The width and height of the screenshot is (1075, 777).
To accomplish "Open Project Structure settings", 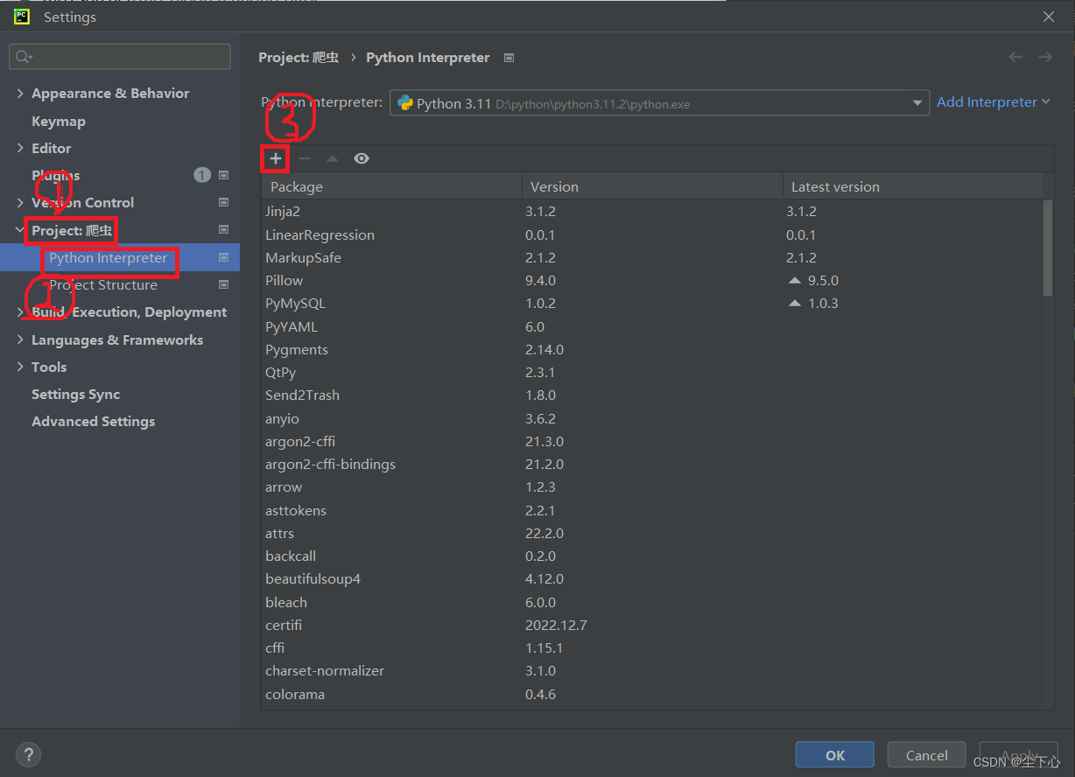I will point(103,284).
